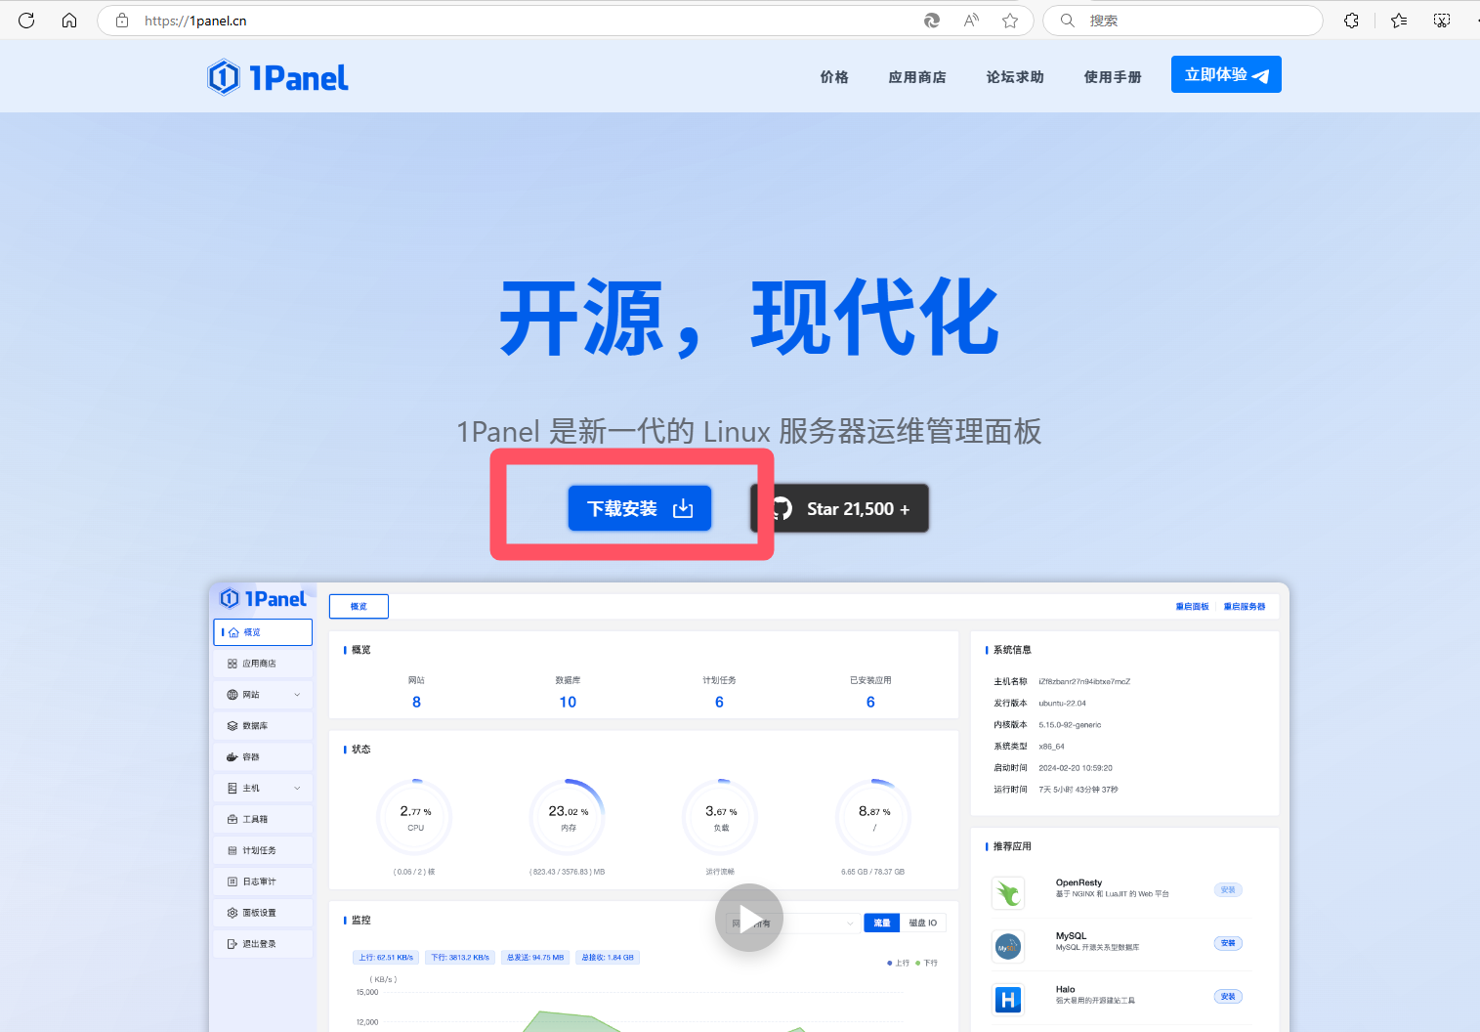Click the 立即体验 blue button
Viewport: 1480px width, 1032px height.
pos(1226,74)
